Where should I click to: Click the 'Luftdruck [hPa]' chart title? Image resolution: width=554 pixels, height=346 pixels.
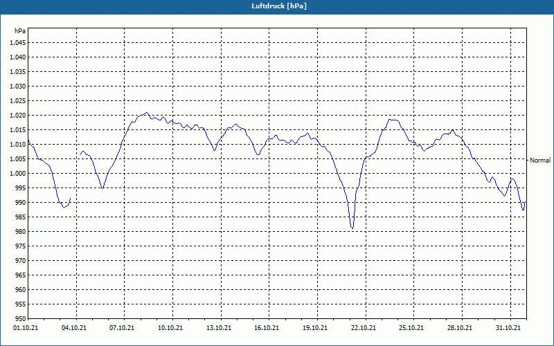click(279, 6)
